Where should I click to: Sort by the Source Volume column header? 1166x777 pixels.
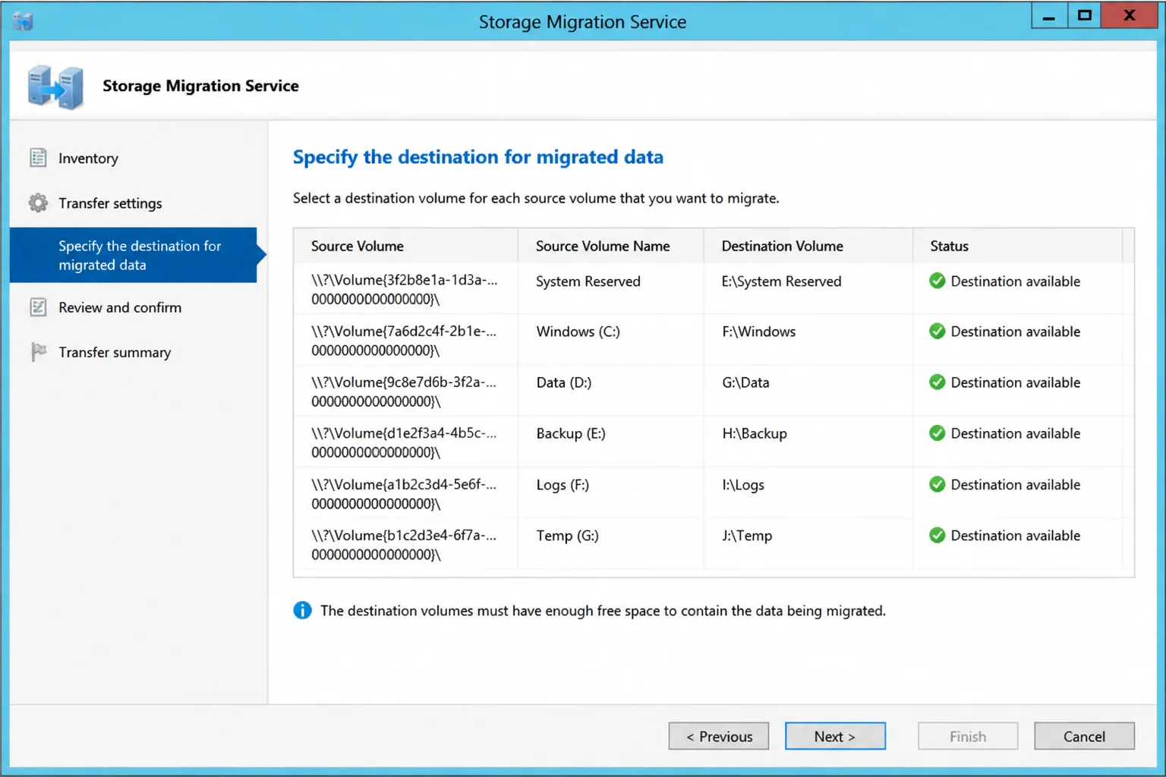[x=405, y=246]
